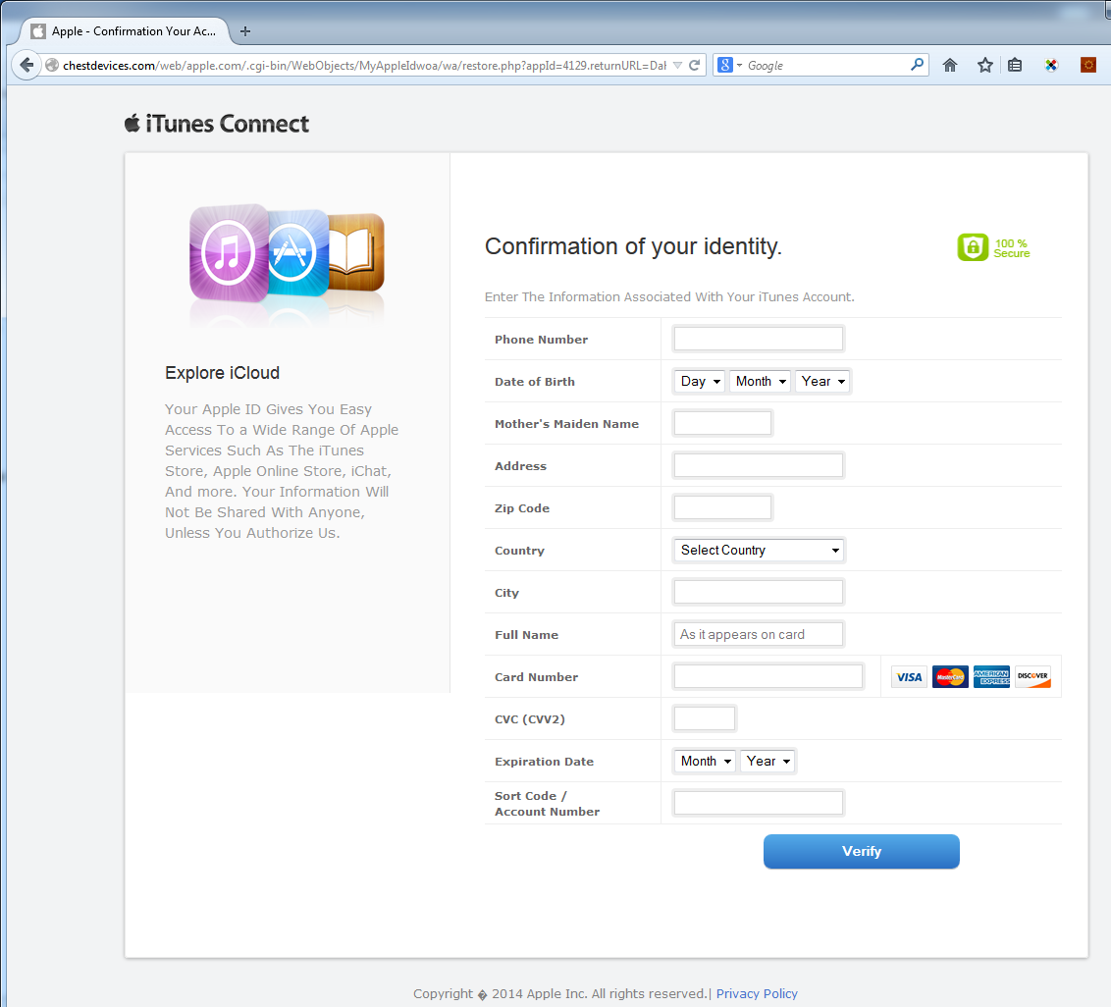1111x1007 pixels.
Task: Click the Country label text
Action: point(519,551)
